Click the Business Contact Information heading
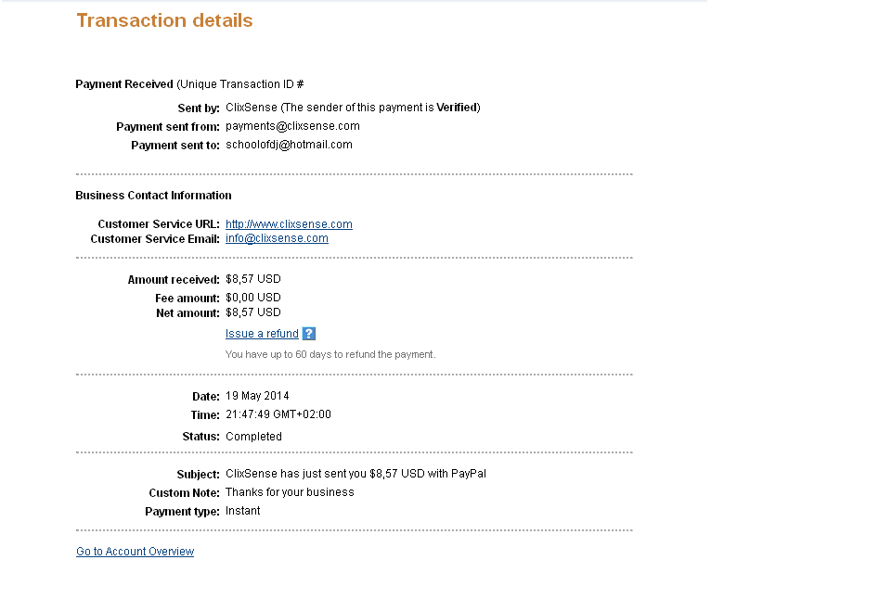The height and width of the screenshot is (598, 879). tap(153, 196)
